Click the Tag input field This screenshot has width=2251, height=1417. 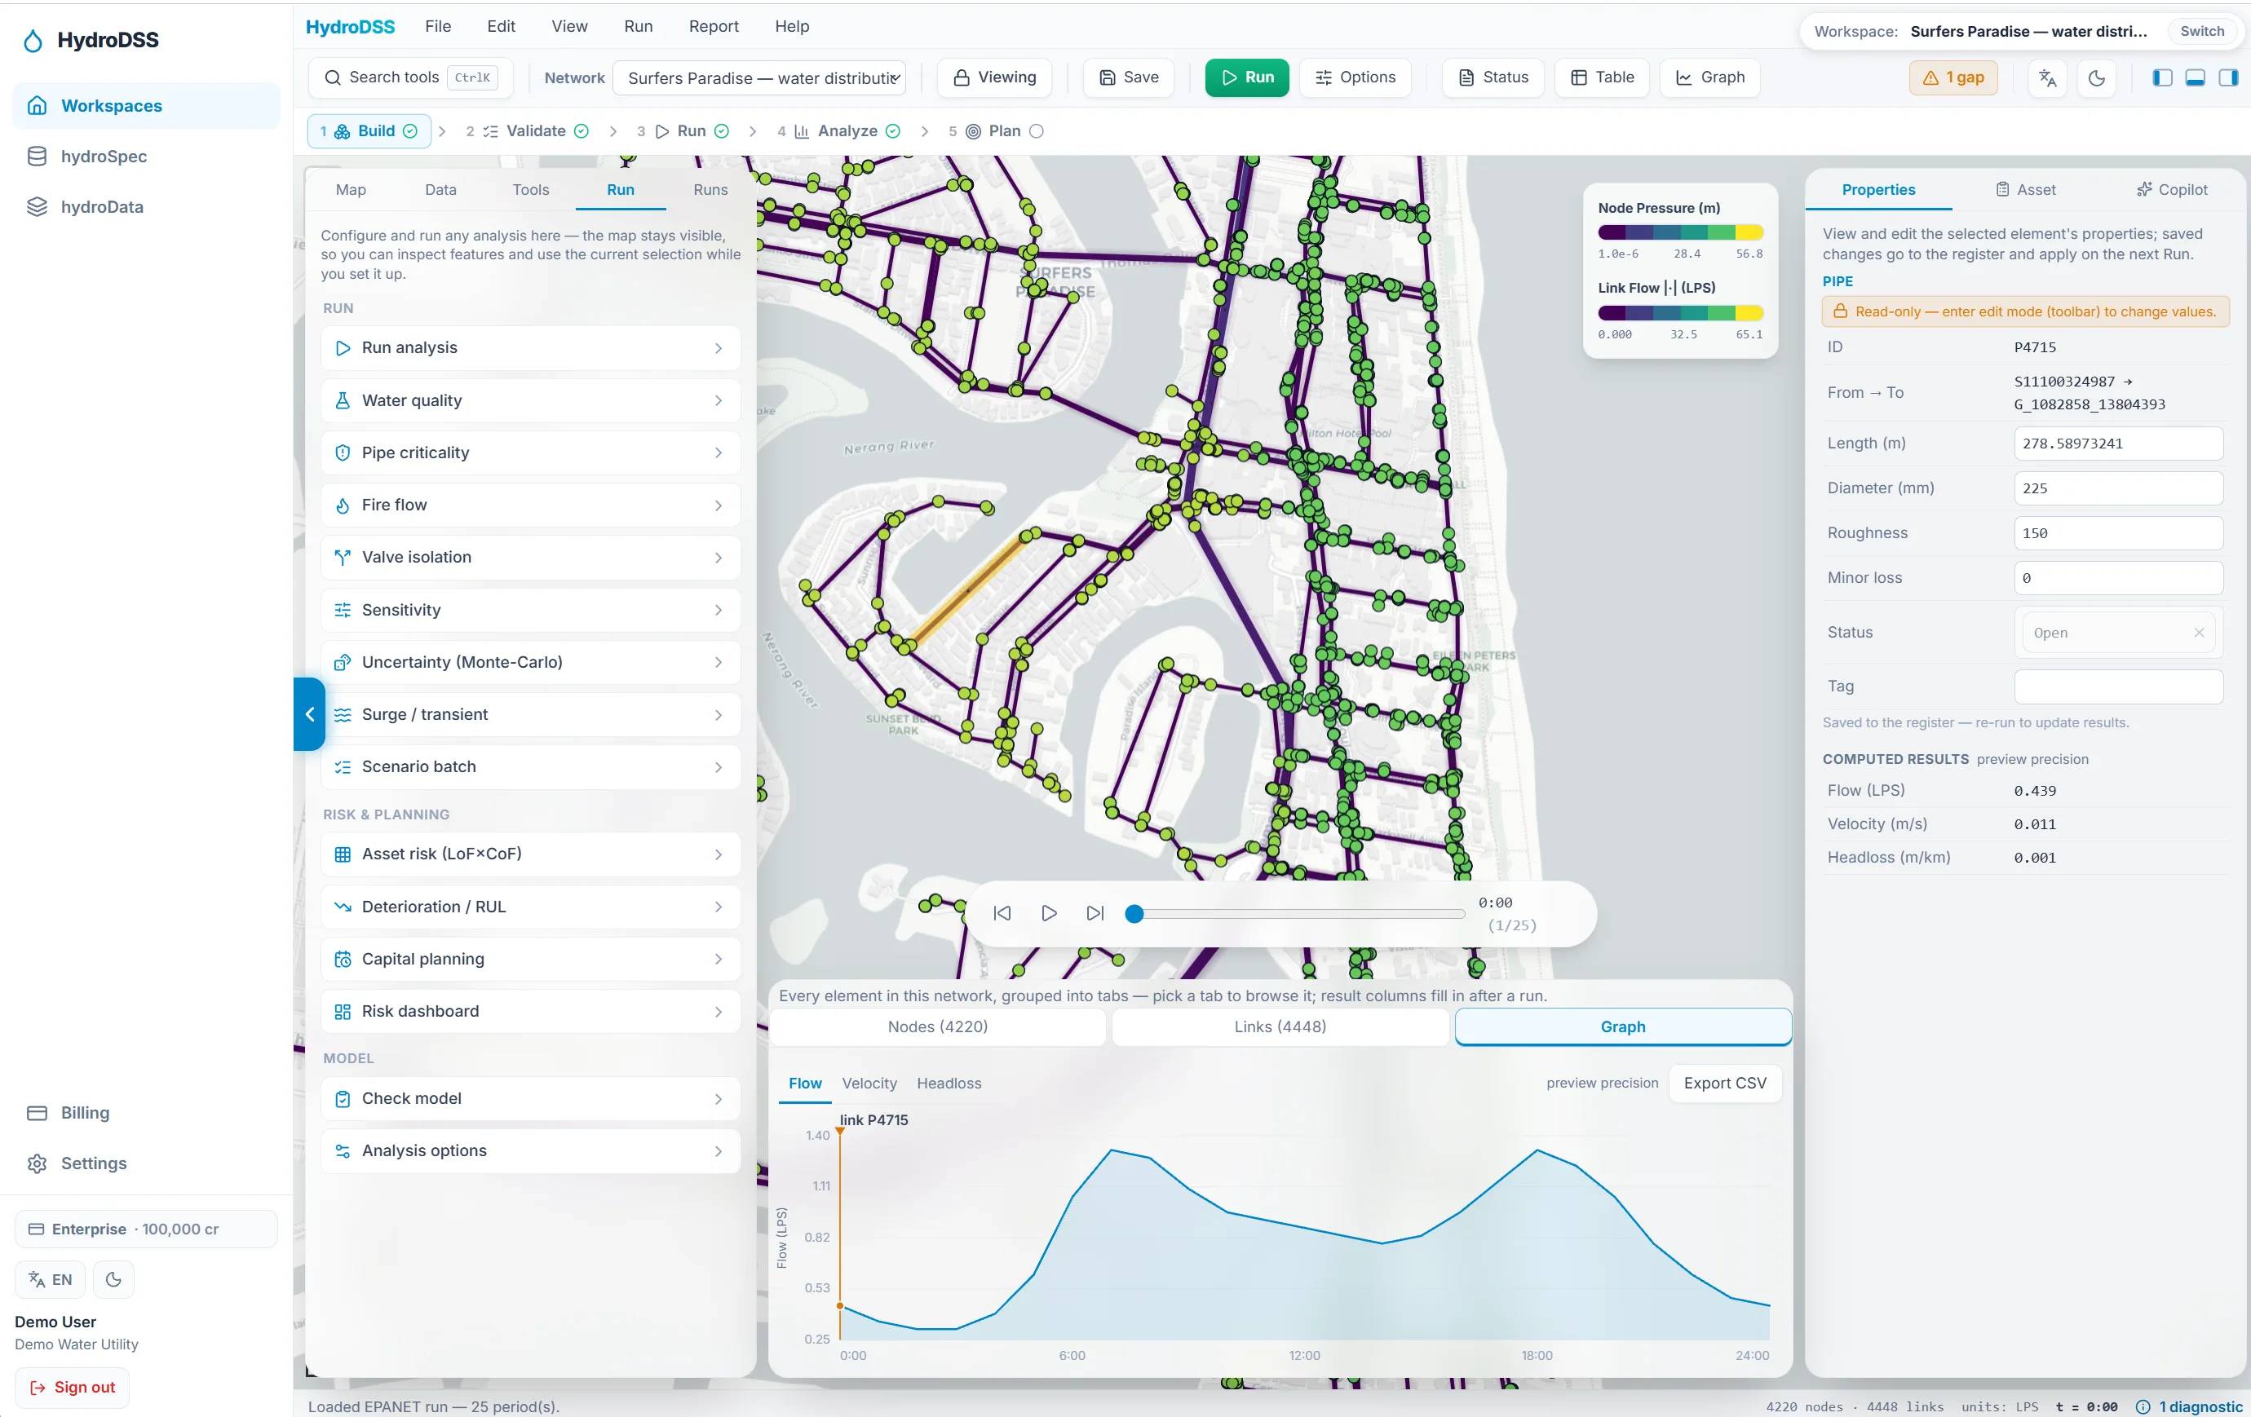(2117, 687)
